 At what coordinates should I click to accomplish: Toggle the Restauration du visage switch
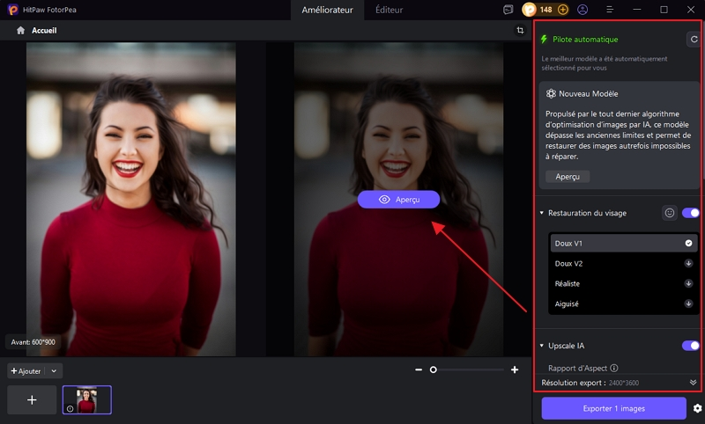[690, 213]
